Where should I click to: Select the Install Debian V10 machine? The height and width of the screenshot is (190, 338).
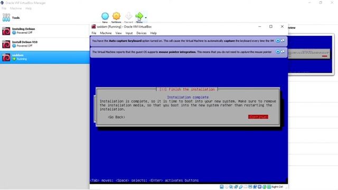pos(44,44)
